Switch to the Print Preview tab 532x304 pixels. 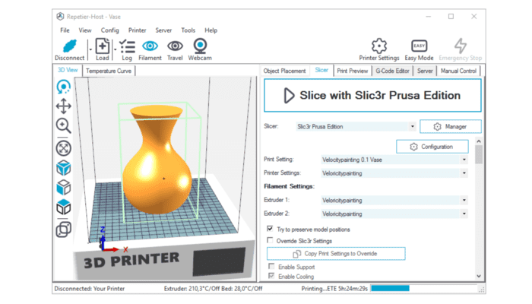coord(353,71)
